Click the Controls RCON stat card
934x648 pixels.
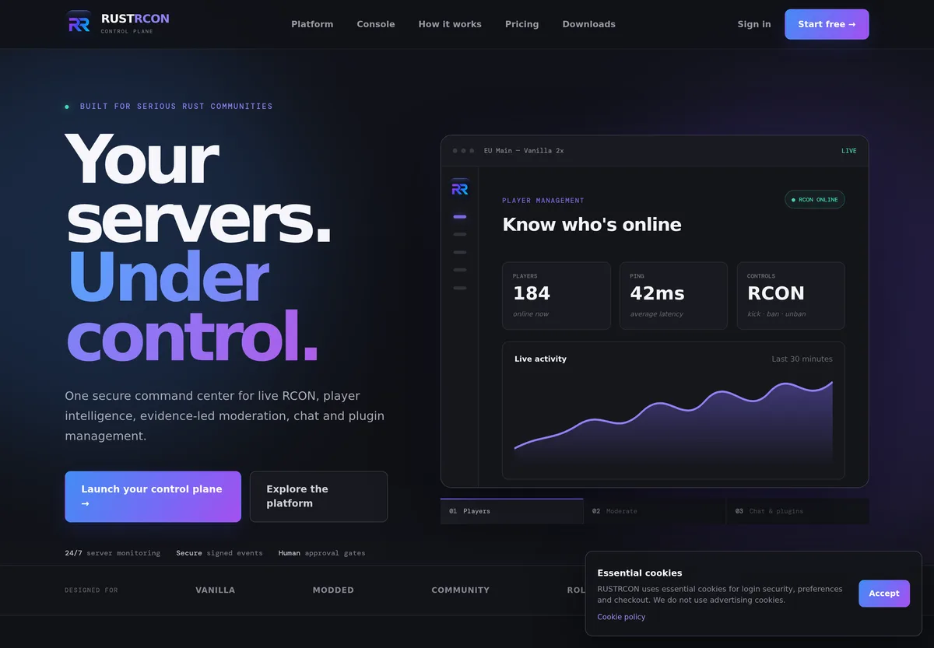coord(791,296)
